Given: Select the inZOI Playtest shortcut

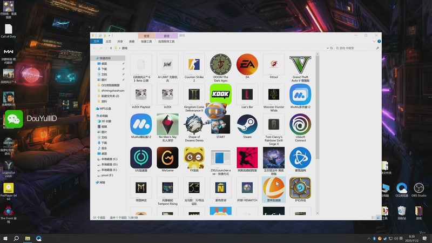Looking at the screenshot, I should [x=141, y=96].
